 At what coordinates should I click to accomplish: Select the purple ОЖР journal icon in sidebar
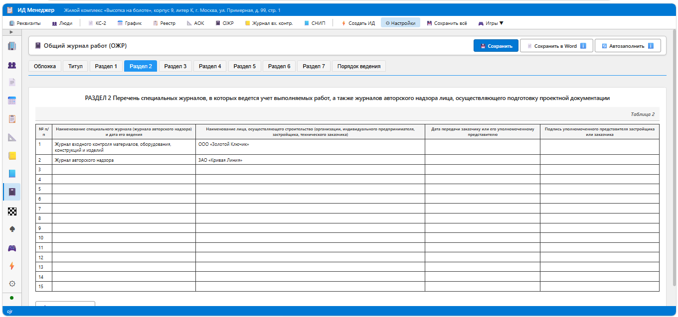tap(12, 192)
